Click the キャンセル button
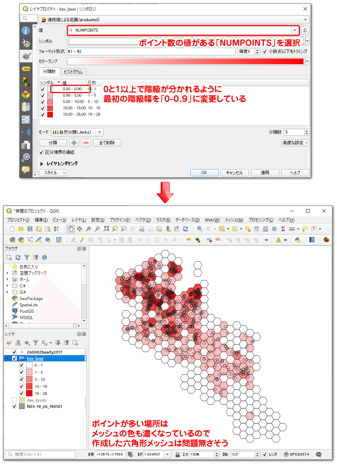This screenshot has height=464, width=337. coord(234,173)
